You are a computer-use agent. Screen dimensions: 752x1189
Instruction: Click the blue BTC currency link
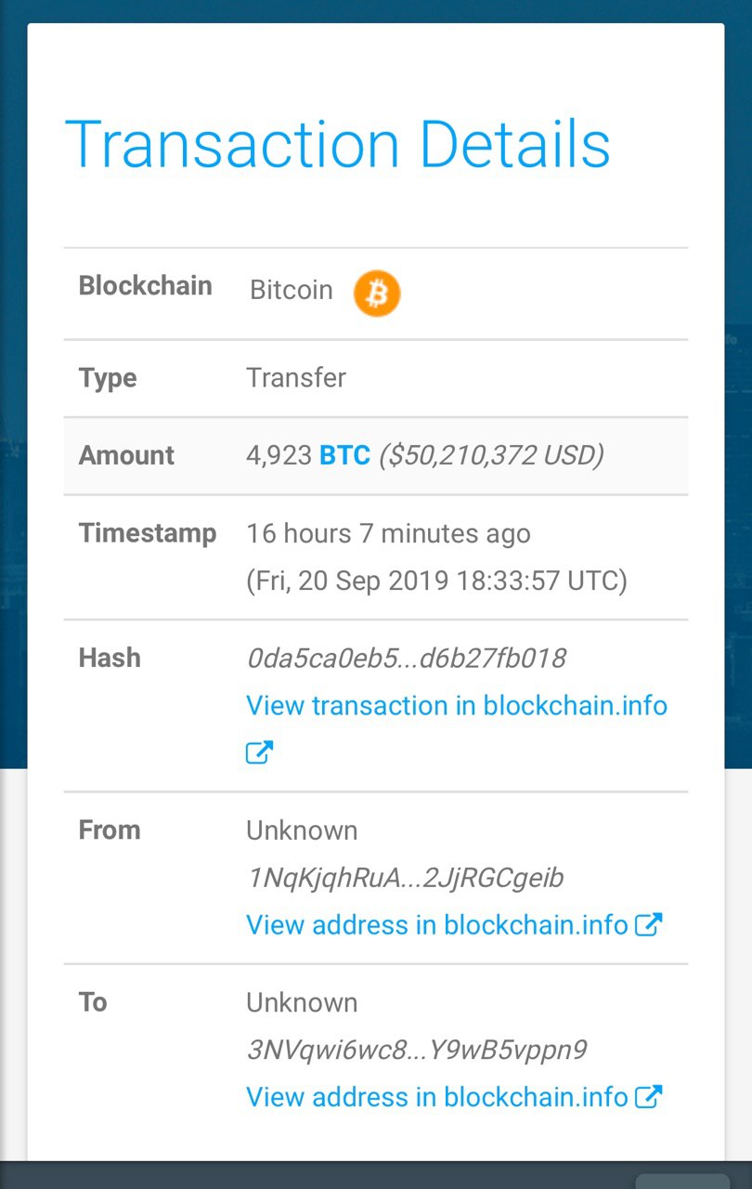pyautogui.click(x=344, y=455)
